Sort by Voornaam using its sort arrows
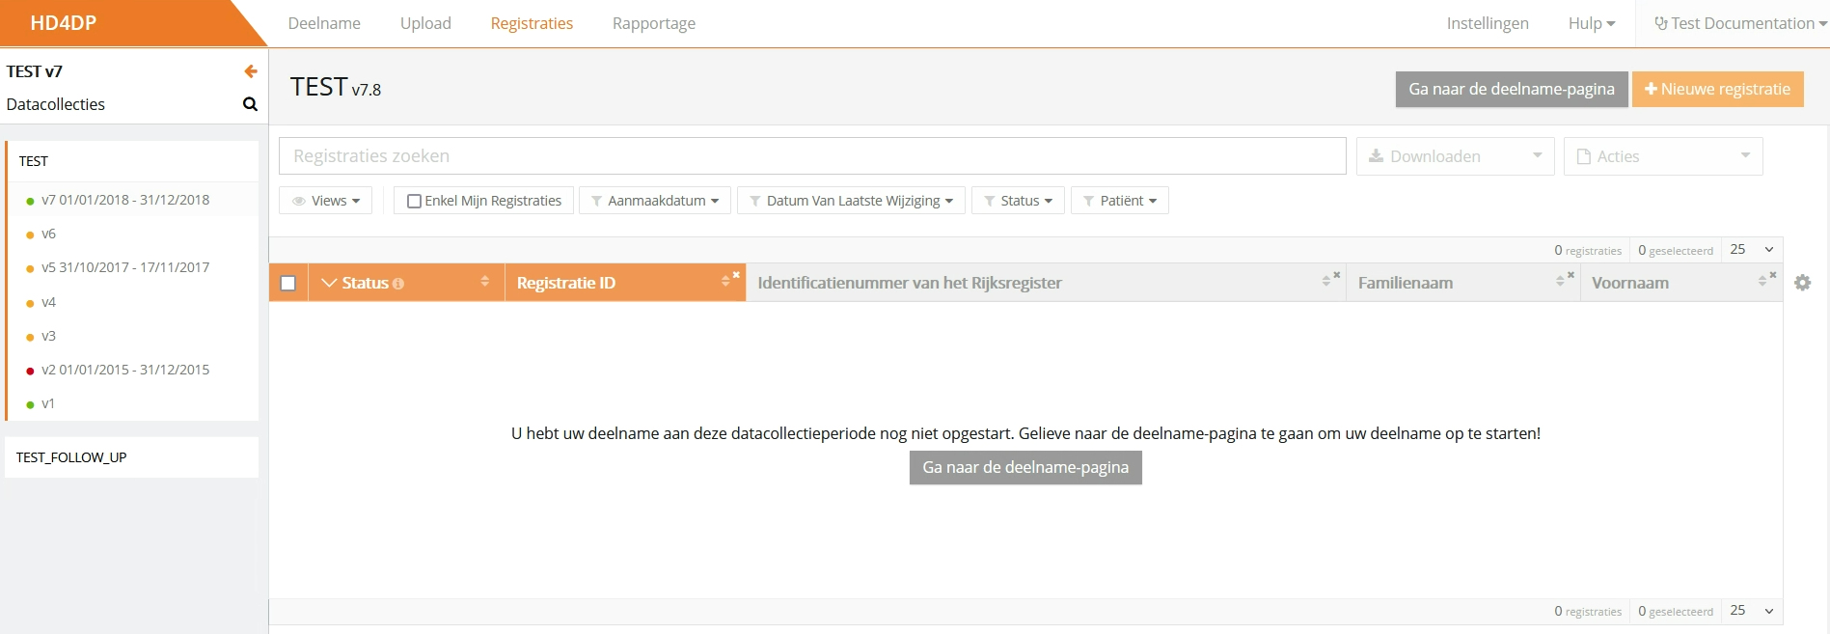The height and width of the screenshot is (634, 1830). [x=1762, y=282]
